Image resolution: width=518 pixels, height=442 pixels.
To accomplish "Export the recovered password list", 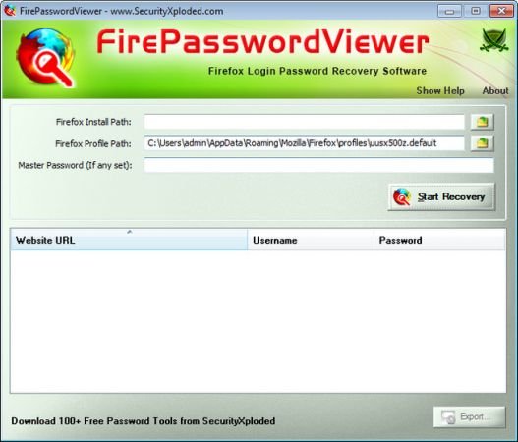I will point(470,417).
